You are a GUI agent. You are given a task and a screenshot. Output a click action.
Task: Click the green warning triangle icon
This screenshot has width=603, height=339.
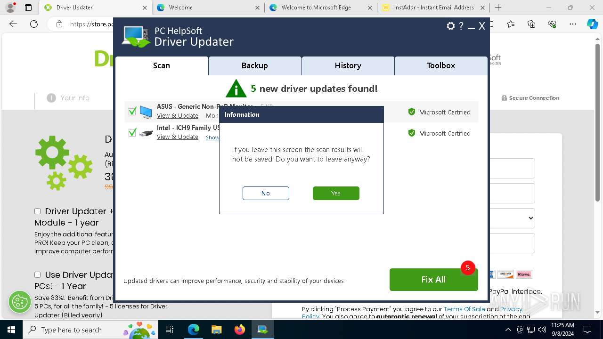[236, 89]
